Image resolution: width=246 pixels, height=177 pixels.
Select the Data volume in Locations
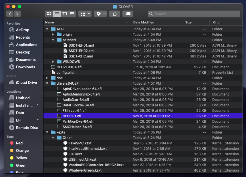(20, 113)
